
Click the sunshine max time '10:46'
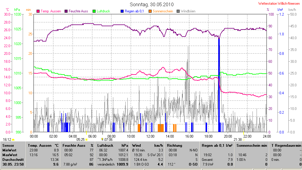(x=242, y=155)
